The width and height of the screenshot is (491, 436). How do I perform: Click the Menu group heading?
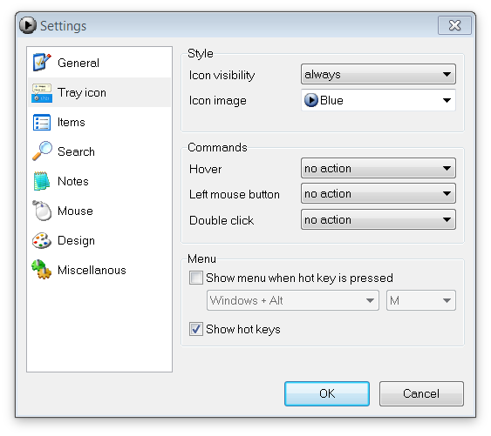(x=201, y=258)
